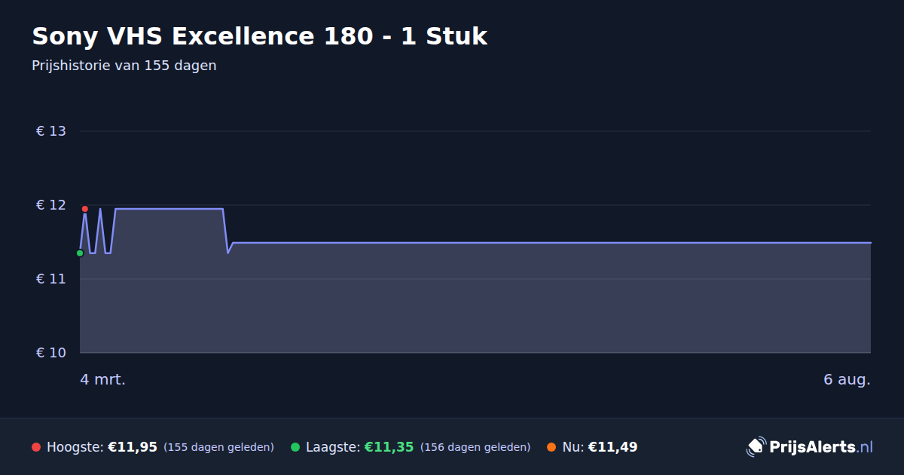This screenshot has height=475, width=904.
Task: Click the € 12 axis label
Action: pyautogui.click(x=51, y=205)
